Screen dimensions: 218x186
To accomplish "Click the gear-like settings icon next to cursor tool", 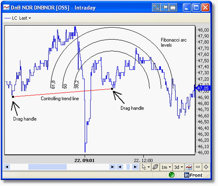I will click(155, 167).
